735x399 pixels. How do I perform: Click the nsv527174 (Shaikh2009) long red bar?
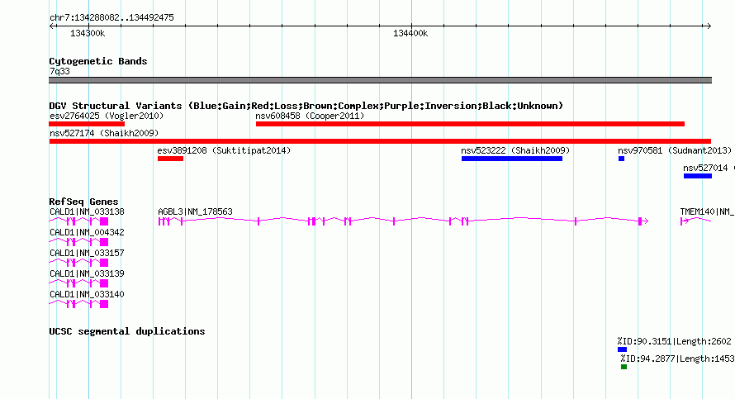point(380,141)
